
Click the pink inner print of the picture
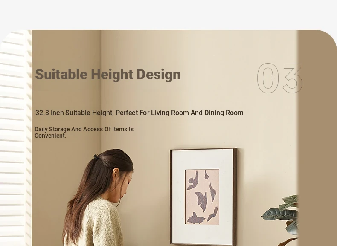coord(202,197)
